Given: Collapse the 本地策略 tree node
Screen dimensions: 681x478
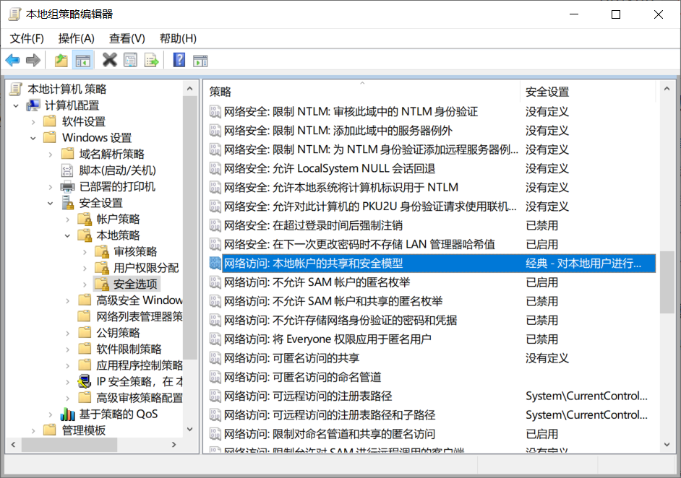Looking at the screenshot, I should (x=67, y=235).
